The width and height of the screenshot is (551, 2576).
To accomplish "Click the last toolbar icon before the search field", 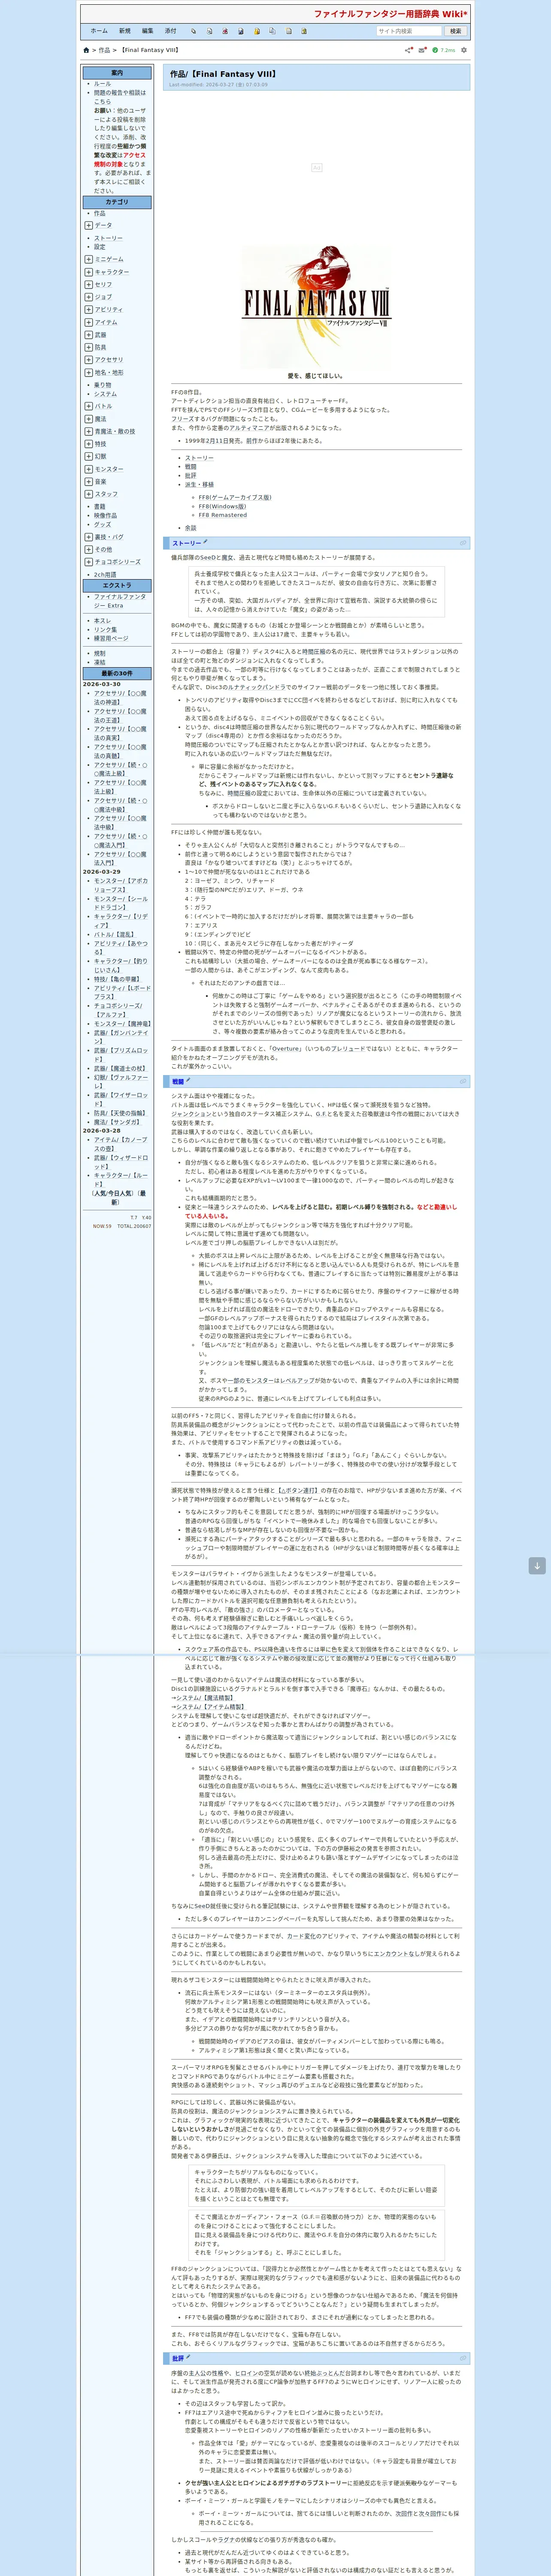I will (x=304, y=31).
